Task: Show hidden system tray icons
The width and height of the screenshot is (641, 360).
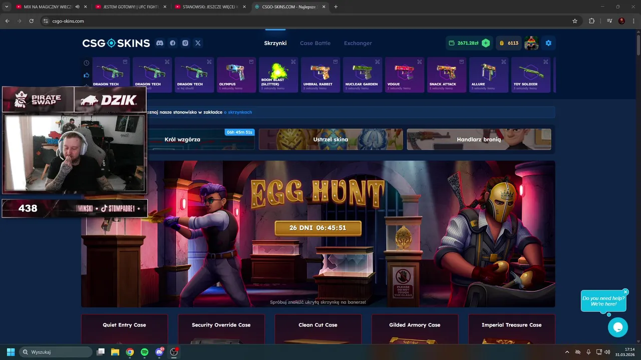Action: point(567,352)
